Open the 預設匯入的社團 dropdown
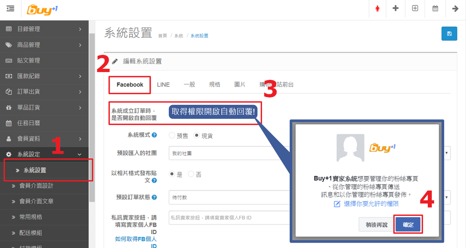 [x=309, y=153]
